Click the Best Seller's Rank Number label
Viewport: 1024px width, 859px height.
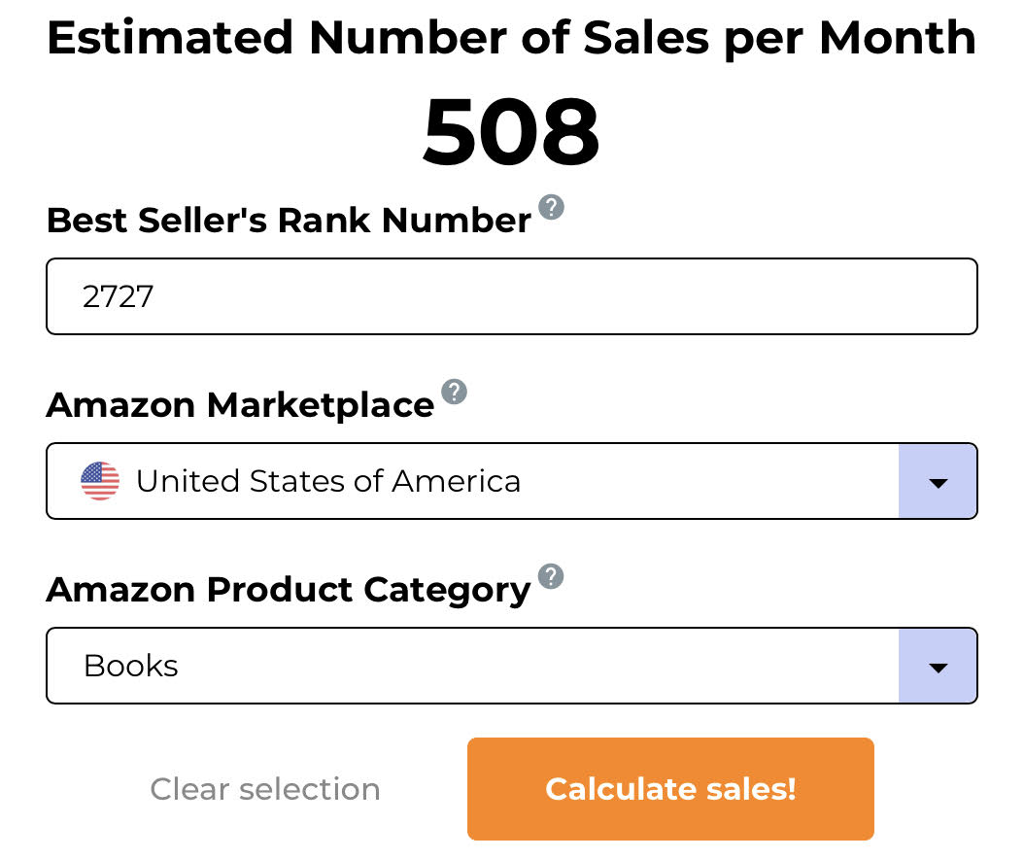[x=289, y=221]
